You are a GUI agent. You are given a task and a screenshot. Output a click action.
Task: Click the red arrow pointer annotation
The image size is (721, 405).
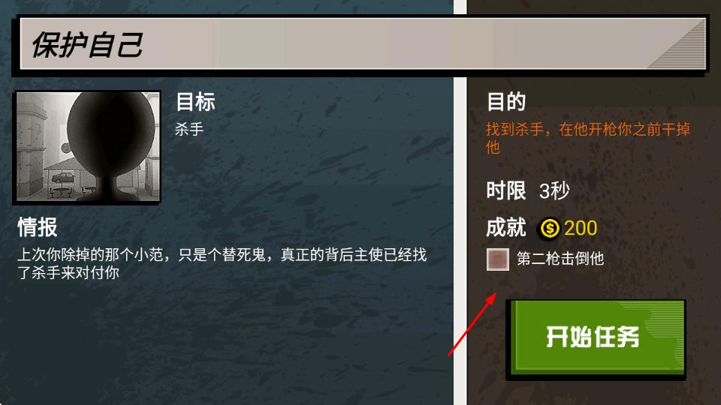coord(472,324)
